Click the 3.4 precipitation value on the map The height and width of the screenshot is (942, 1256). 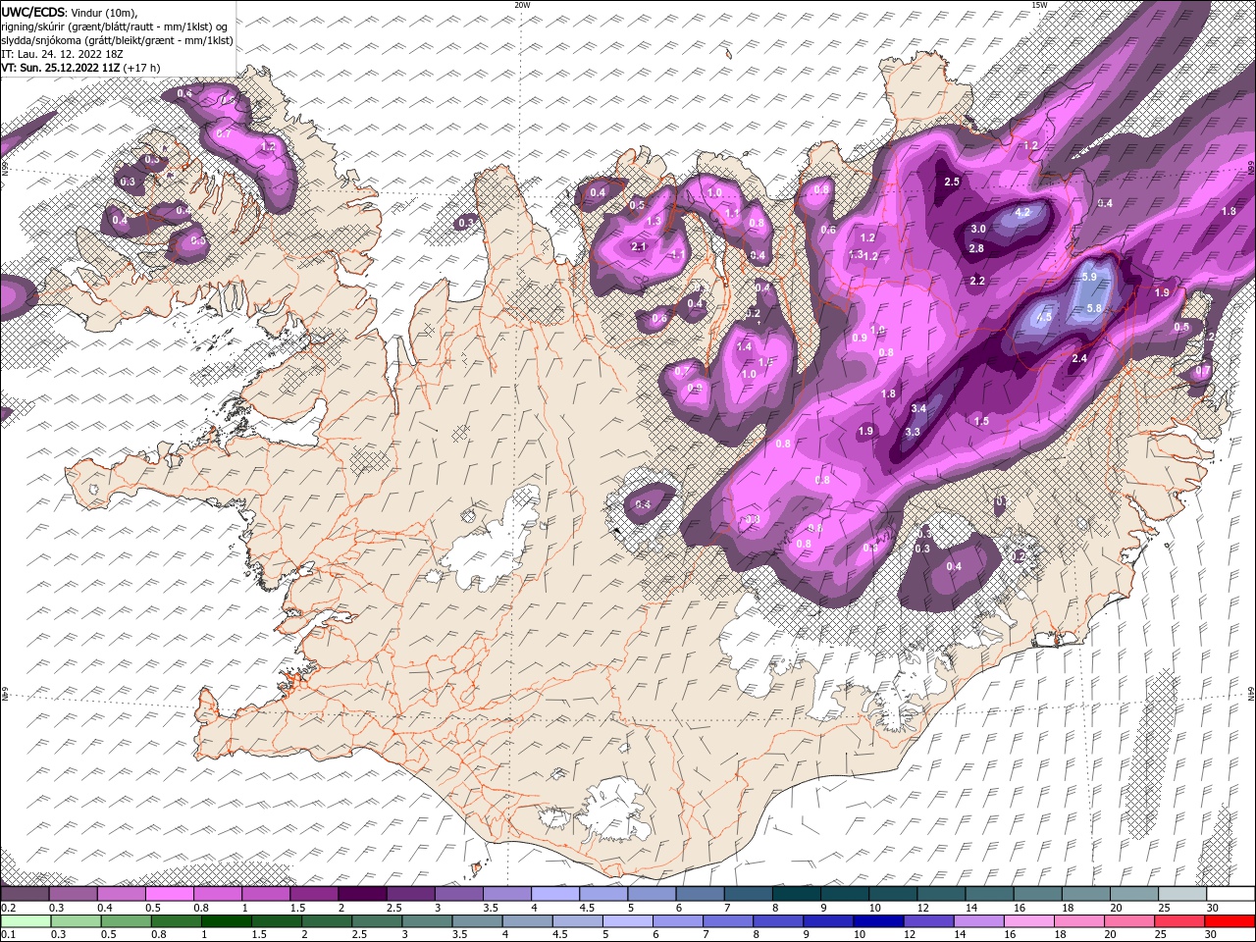click(x=918, y=408)
